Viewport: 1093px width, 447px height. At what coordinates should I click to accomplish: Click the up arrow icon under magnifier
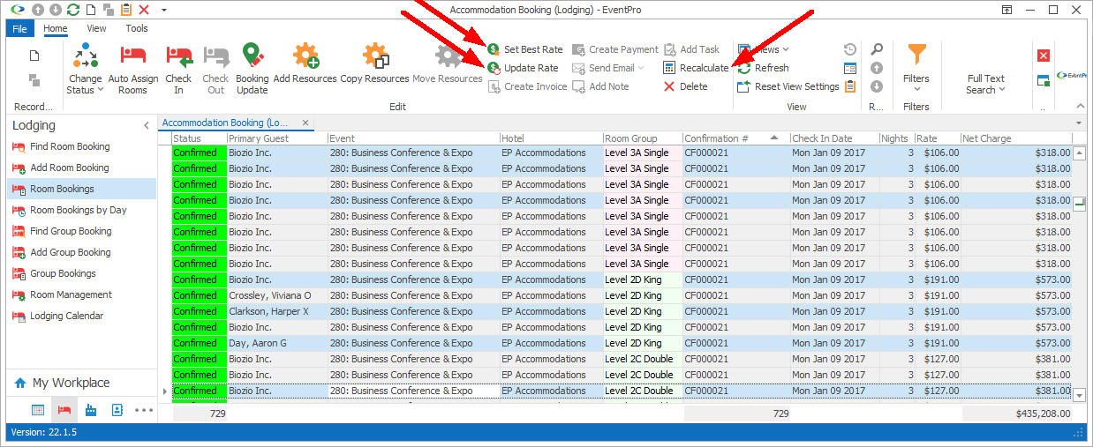tap(877, 68)
